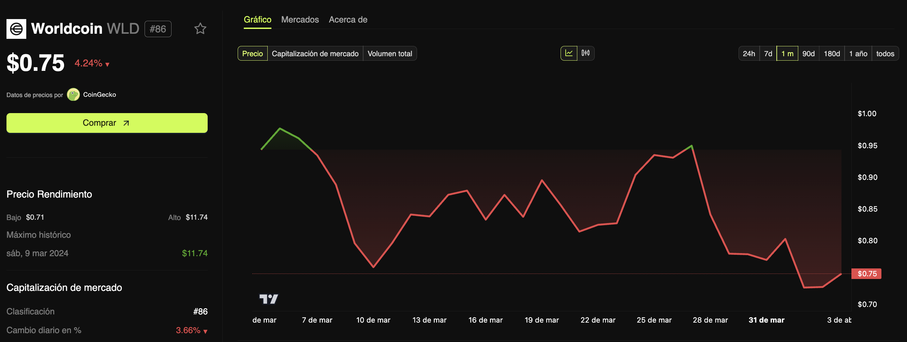This screenshot has height=342, width=907.
Task: Add Worldcoin to favorites with star icon
Action: [200, 29]
